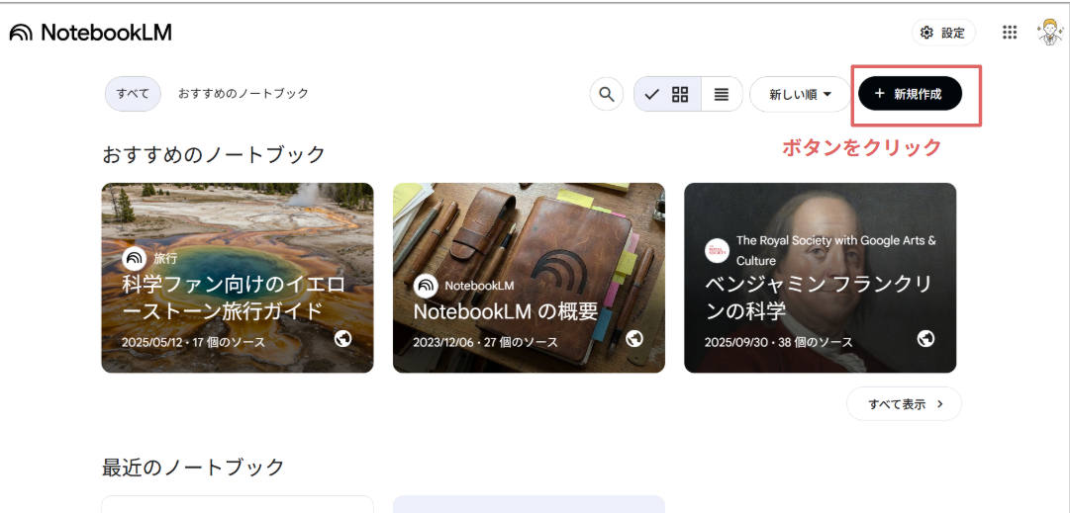Switch to grid view layout
Screen dimensions: 1070x513
click(680, 94)
